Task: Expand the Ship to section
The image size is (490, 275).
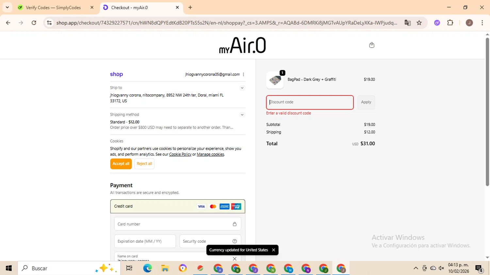Action: [x=242, y=88]
